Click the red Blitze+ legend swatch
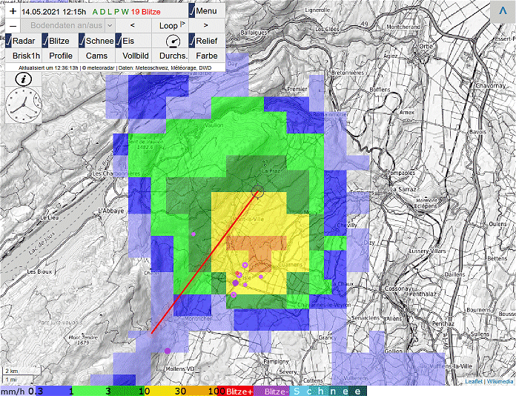 tap(236, 392)
